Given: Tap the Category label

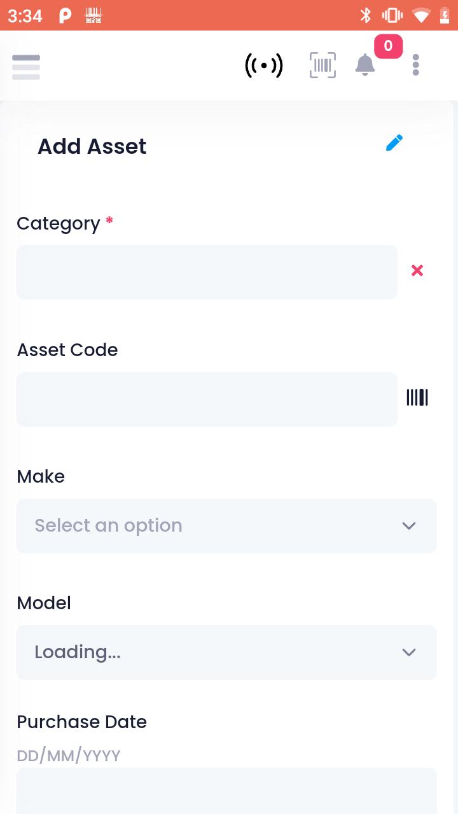Looking at the screenshot, I should [x=59, y=224].
